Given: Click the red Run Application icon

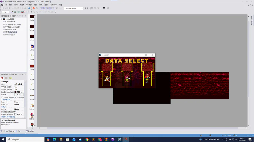Looking at the screenshot, I should pyautogui.click(x=34, y=8).
